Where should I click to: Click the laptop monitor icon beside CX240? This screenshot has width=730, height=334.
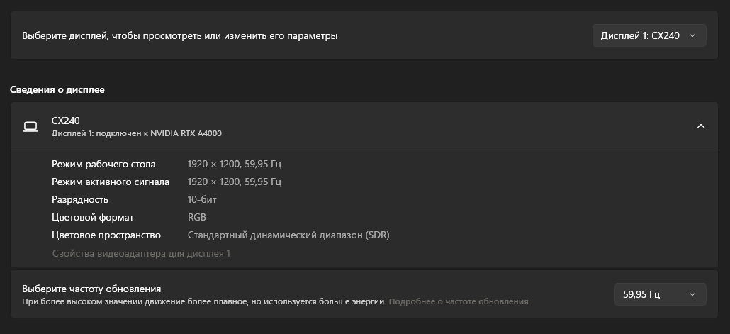pos(30,126)
